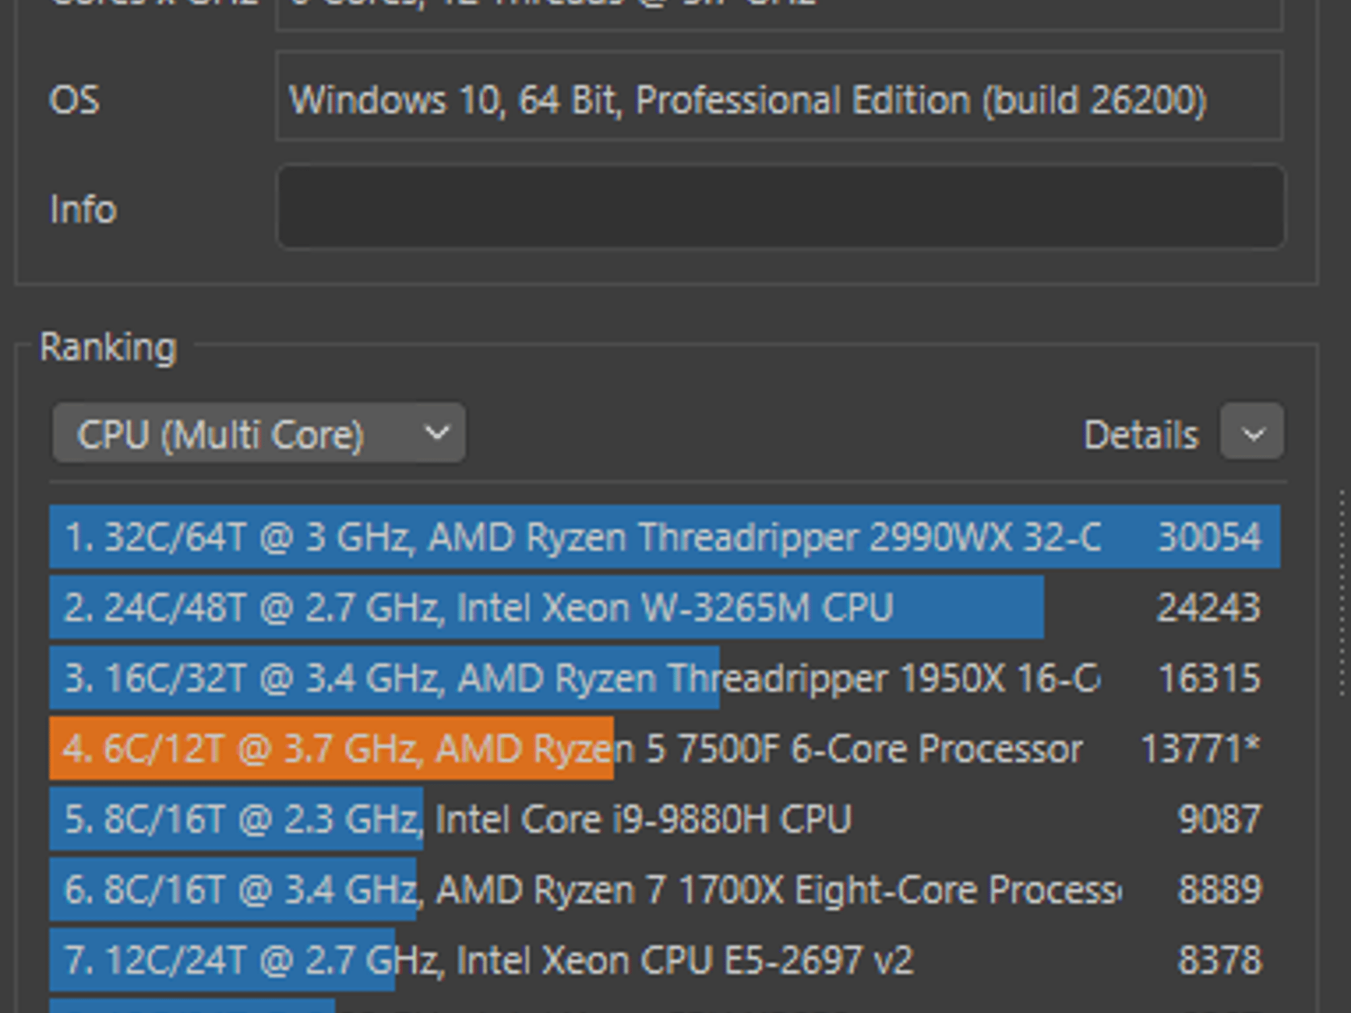Select ranking row 7 Xeon E5-2697 v2
The height and width of the screenshot is (1013, 1351).
point(665,960)
